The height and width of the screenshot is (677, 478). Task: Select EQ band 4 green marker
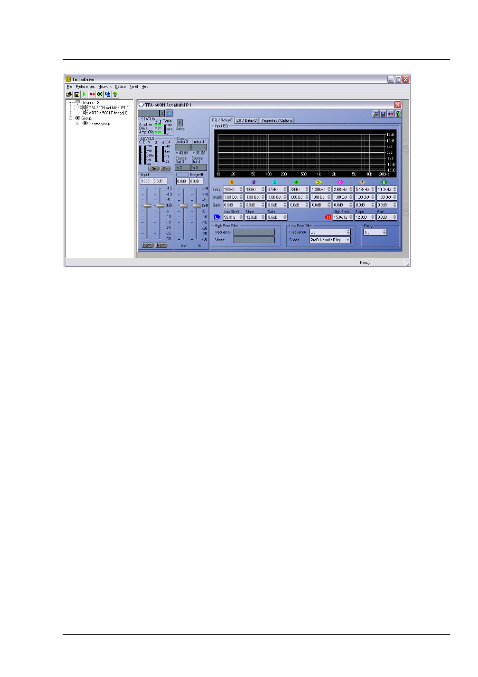[296, 183]
